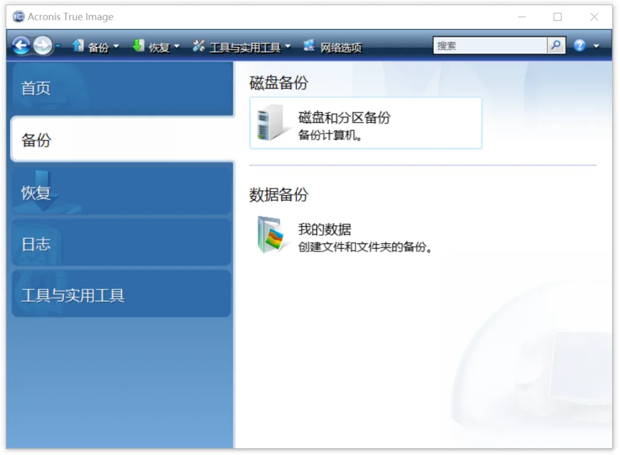Click the magnifier search button
The image size is (620, 455).
click(x=556, y=45)
